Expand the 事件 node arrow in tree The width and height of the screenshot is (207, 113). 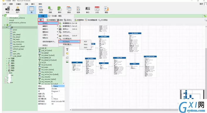point(7,63)
